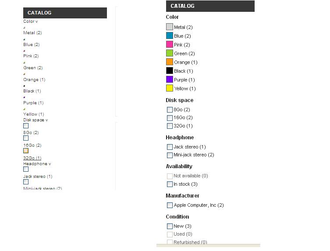Click the Orange (1) text link in left list
Image resolution: width=330 pixels, height=251 pixels.
[34, 80]
